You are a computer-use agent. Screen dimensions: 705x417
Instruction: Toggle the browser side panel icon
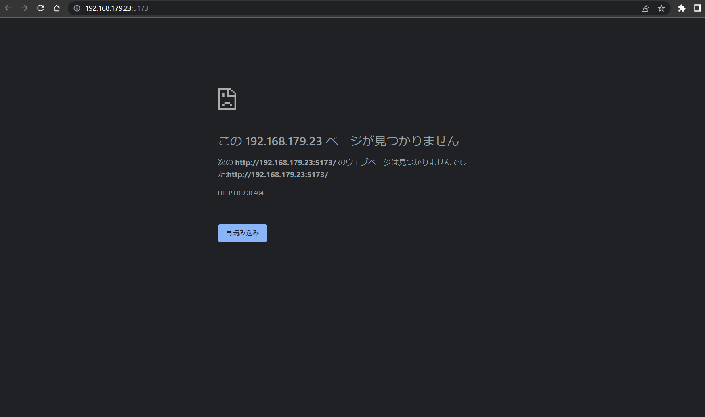(697, 8)
